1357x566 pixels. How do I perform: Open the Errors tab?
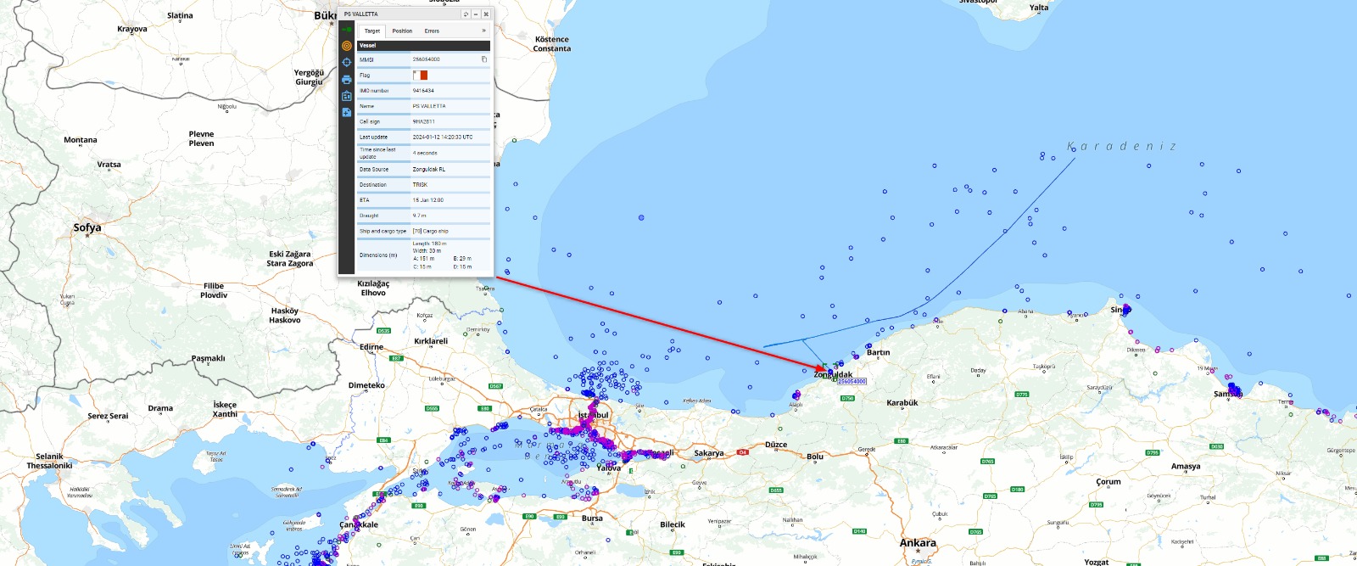[432, 31]
